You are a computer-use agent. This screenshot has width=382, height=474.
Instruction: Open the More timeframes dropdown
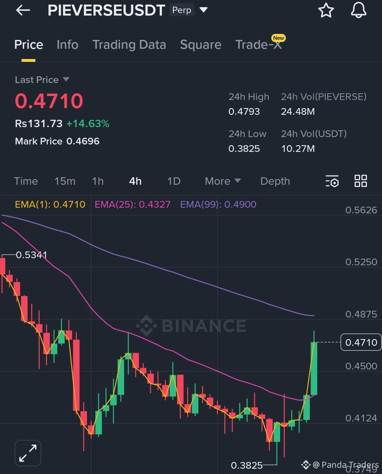point(223,181)
